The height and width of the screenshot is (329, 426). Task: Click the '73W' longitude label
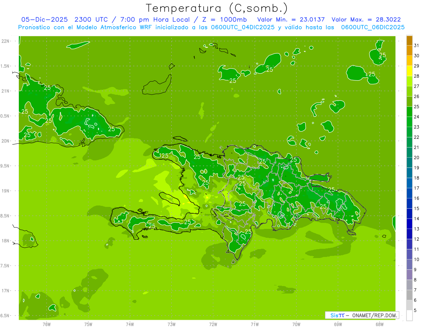(171, 324)
